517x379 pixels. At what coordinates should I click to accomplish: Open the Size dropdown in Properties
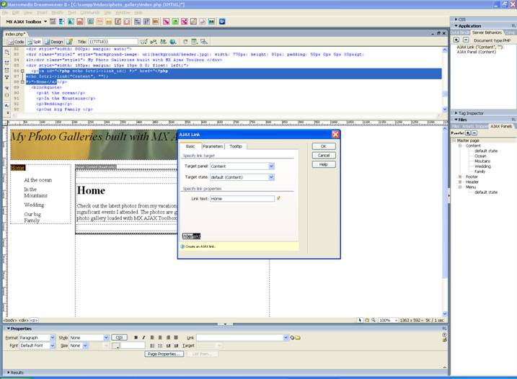[x=85, y=346]
